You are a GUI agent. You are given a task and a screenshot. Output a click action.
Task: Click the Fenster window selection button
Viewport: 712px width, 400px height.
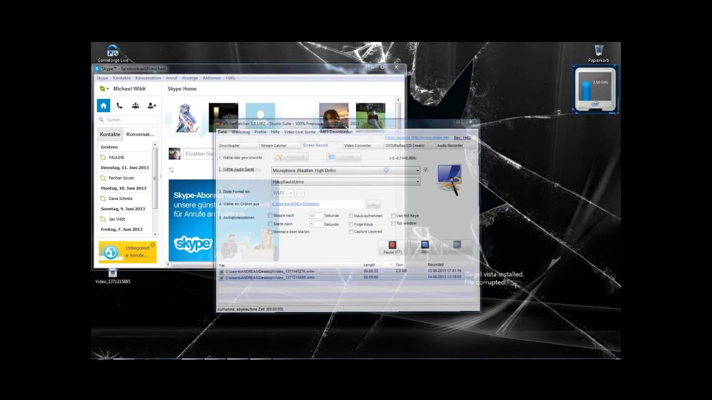(343, 157)
